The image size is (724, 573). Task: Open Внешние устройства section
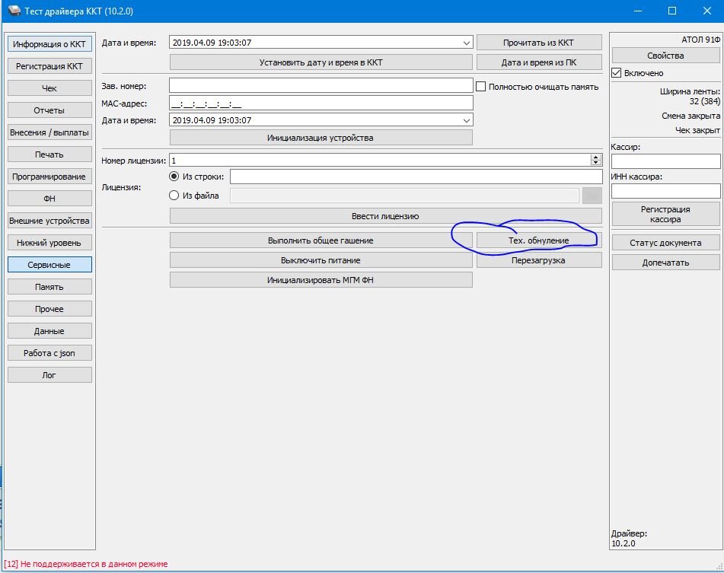coord(49,221)
